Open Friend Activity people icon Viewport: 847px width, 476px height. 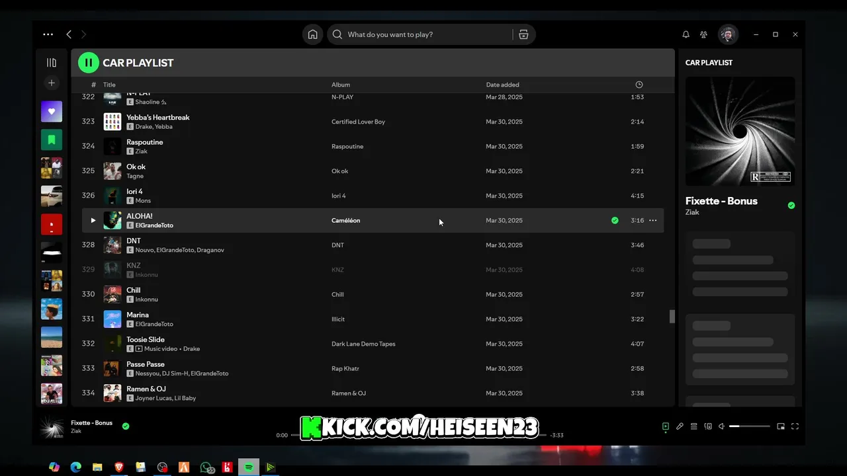point(703,34)
